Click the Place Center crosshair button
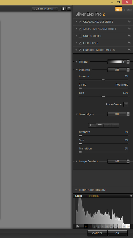This screenshot has height=238, width=133. point(126,104)
